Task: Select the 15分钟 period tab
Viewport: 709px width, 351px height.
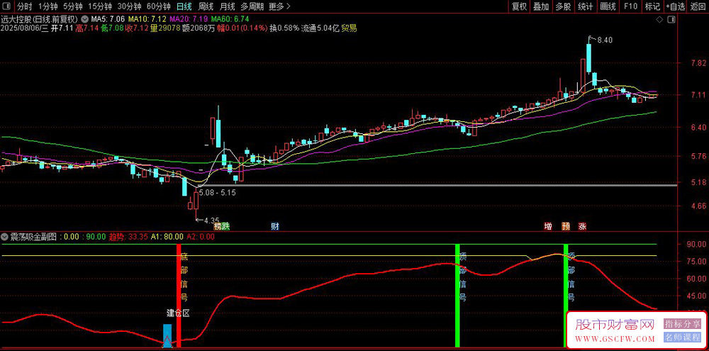Action: click(x=100, y=7)
